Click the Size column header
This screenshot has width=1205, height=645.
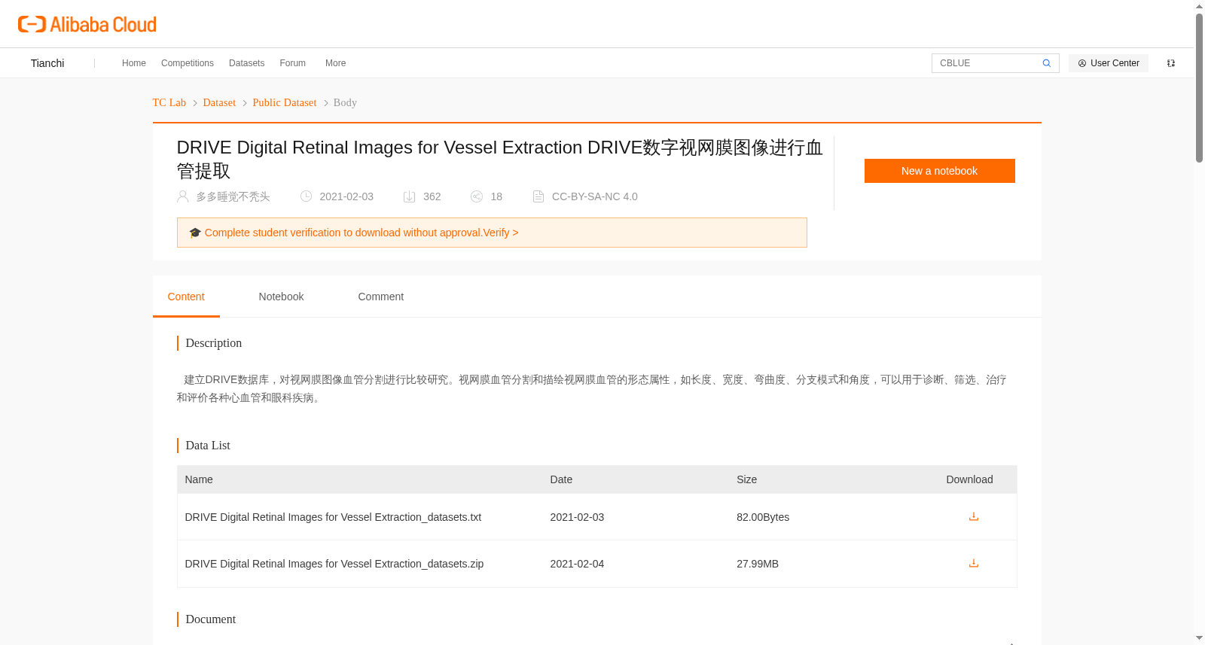click(x=746, y=479)
